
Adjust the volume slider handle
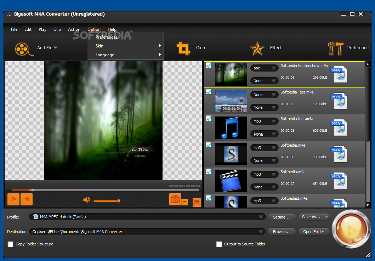[x=119, y=201]
